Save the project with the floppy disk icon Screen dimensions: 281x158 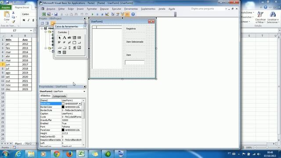click(56, 14)
